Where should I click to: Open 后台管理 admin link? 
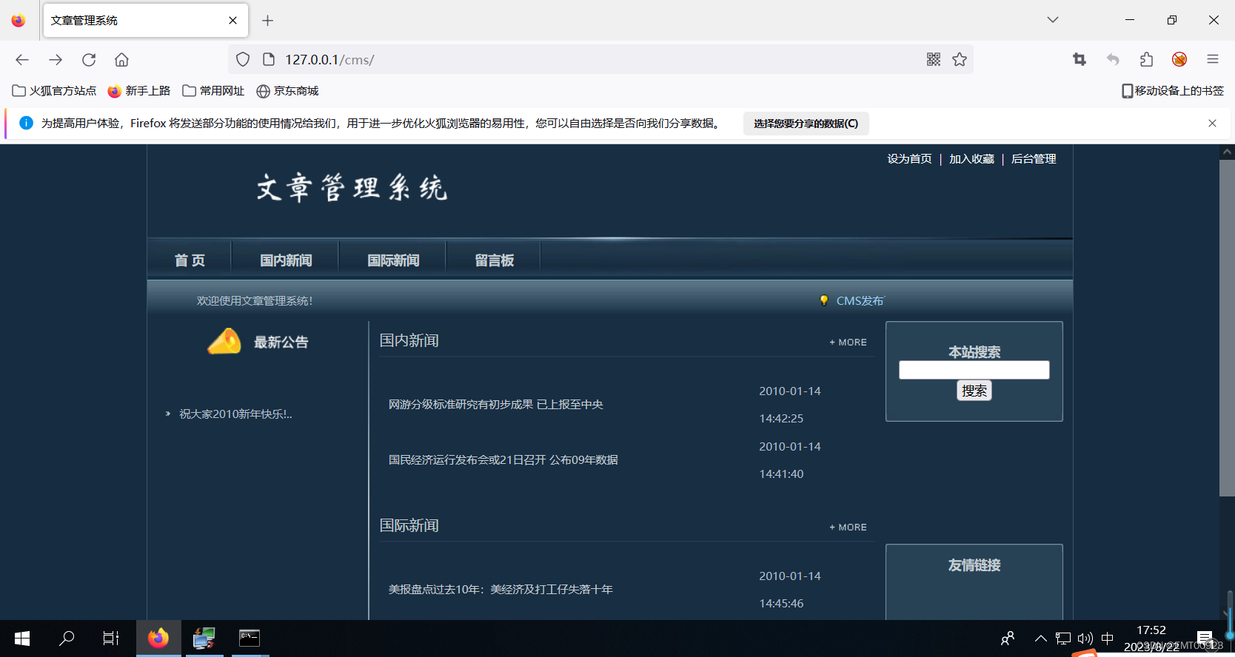coord(1034,159)
